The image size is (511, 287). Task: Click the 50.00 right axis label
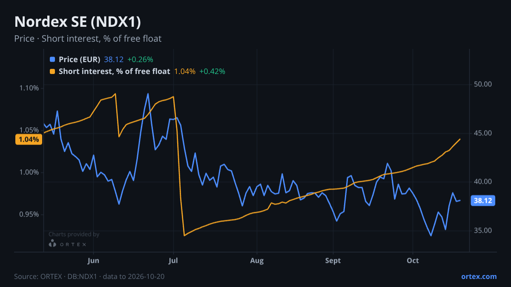click(483, 84)
